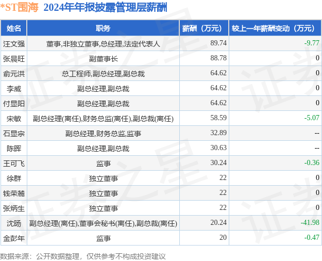Click 徐群's salary value 22
Viewport: 322px width, 261px height.
(x=223, y=178)
